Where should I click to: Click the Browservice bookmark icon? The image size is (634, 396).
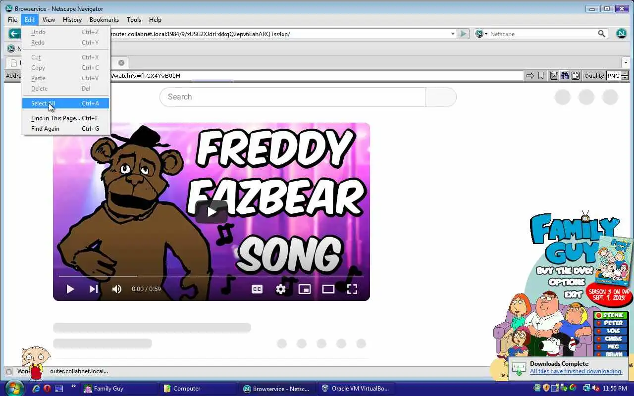pos(541,76)
